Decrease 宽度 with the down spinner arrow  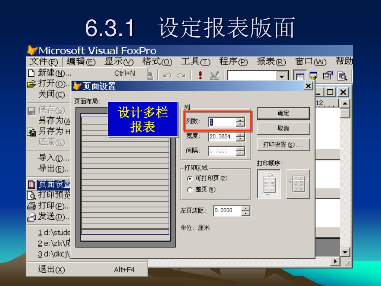click(240, 139)
